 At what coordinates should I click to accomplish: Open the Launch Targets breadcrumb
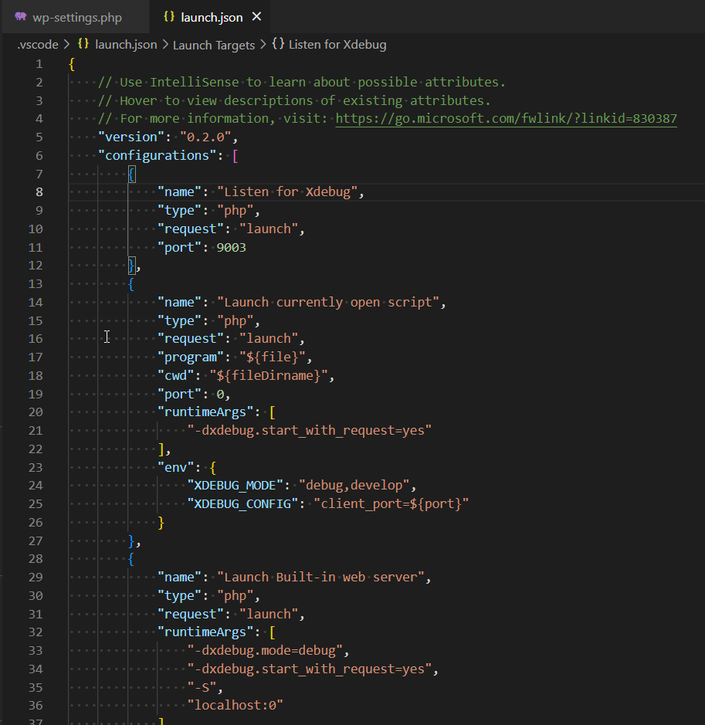tap(214, 45)
